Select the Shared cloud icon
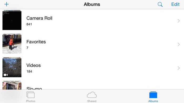This screenshot has width=184, height=103. [92, 95]
